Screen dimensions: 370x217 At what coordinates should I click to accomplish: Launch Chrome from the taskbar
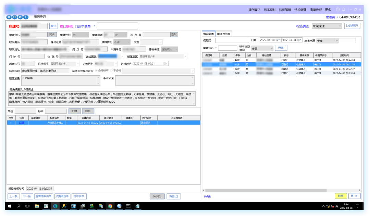point(110,206)
